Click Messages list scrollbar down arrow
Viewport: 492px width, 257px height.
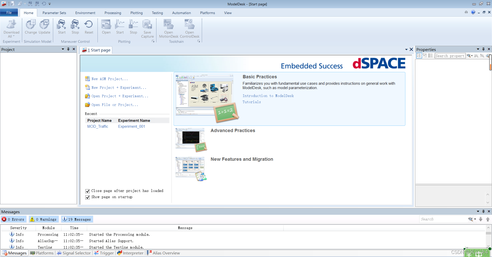click(x=488, y=246)
